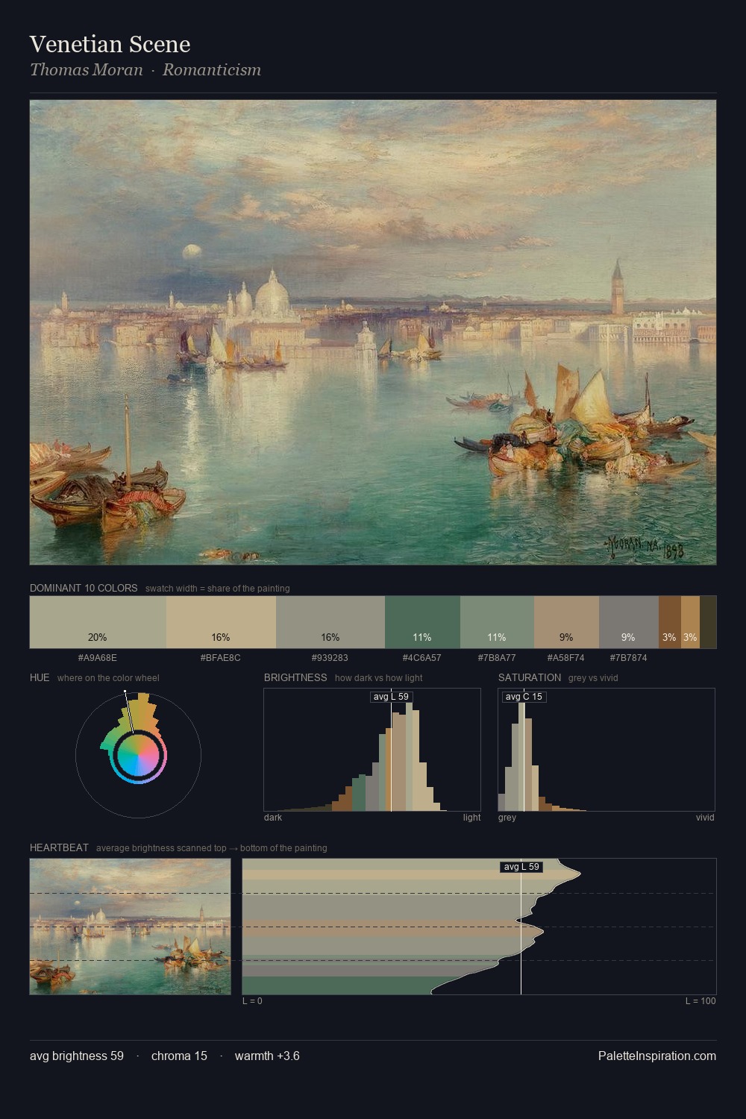Click the "warmth +3.6" footer stat
Screen dimensions: 746x1119
pyautogui.click(x=267, y=1056)
